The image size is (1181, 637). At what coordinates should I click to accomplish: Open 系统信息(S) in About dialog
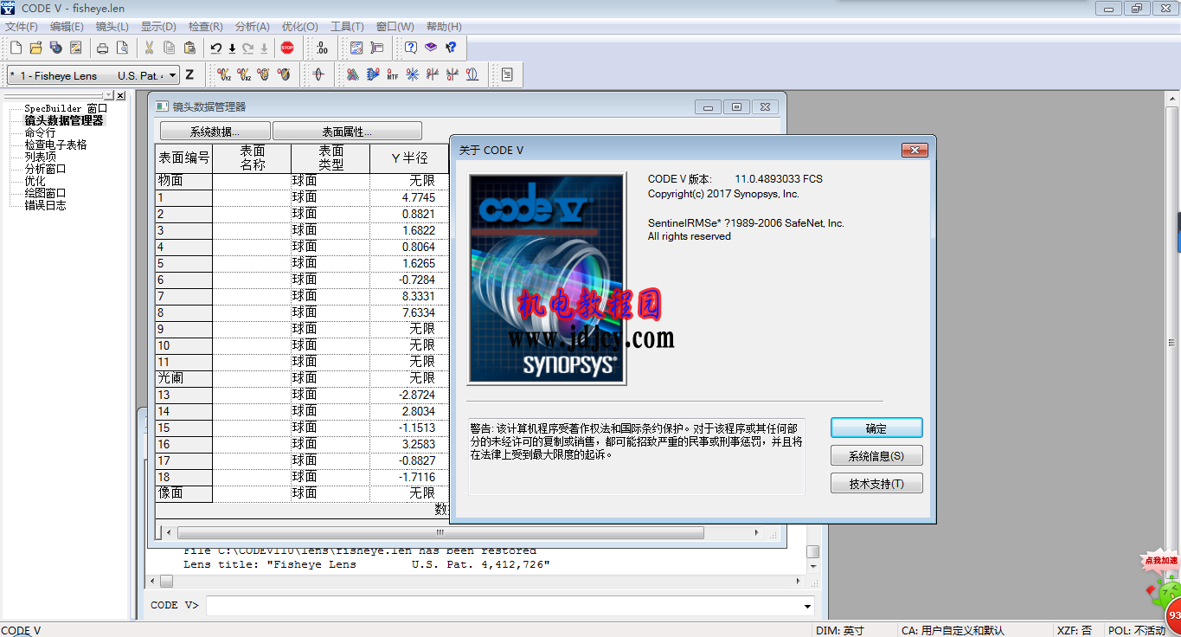[x=876, y=456]
